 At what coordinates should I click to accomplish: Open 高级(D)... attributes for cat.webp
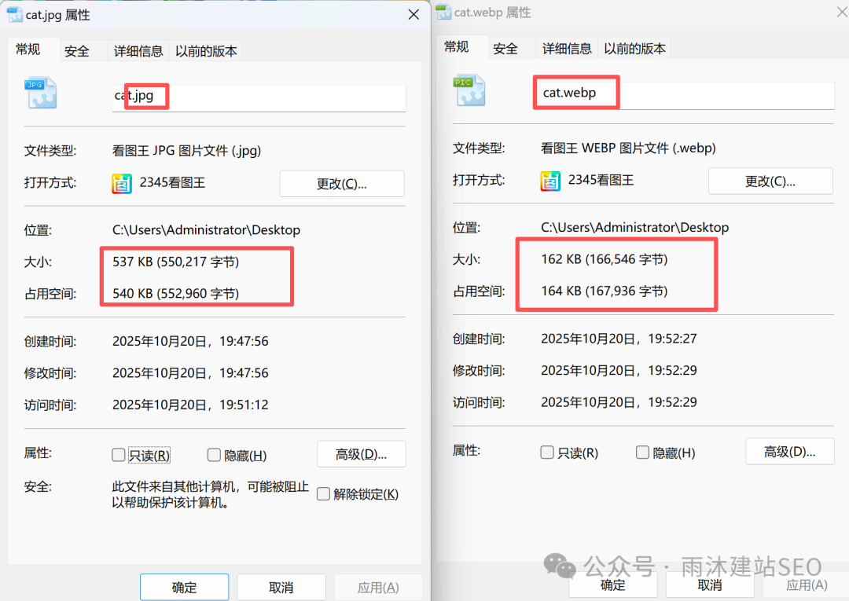click(x=789, y=452)
